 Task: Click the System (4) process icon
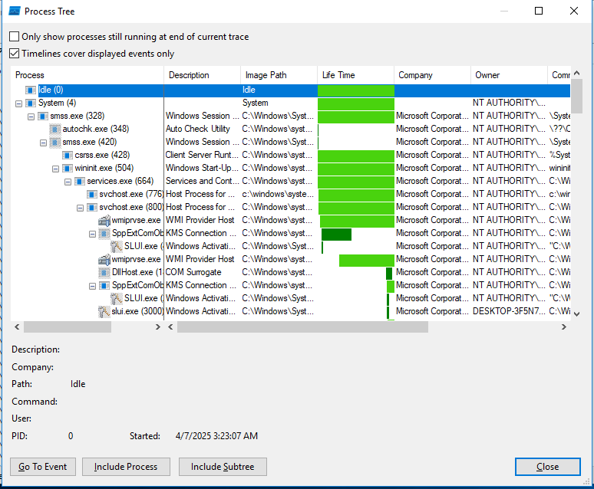pos(31,103)
